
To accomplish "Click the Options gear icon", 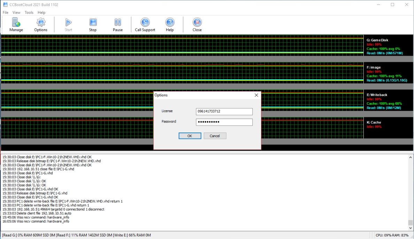I will [x=41, y=23].
